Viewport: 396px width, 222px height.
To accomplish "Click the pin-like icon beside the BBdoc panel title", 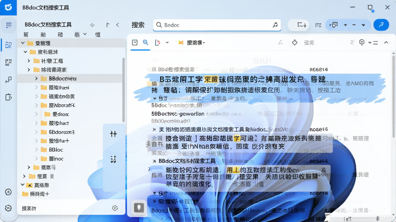I will tap(92, 25).
